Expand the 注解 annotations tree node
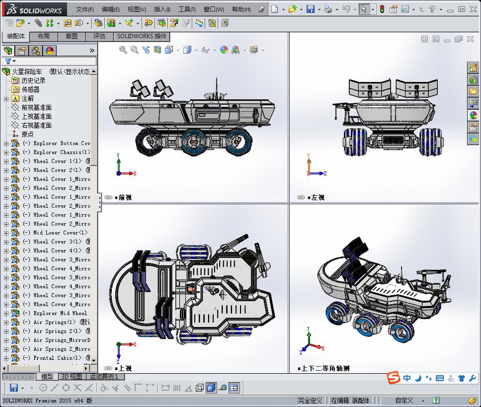 tap(6, 99)
